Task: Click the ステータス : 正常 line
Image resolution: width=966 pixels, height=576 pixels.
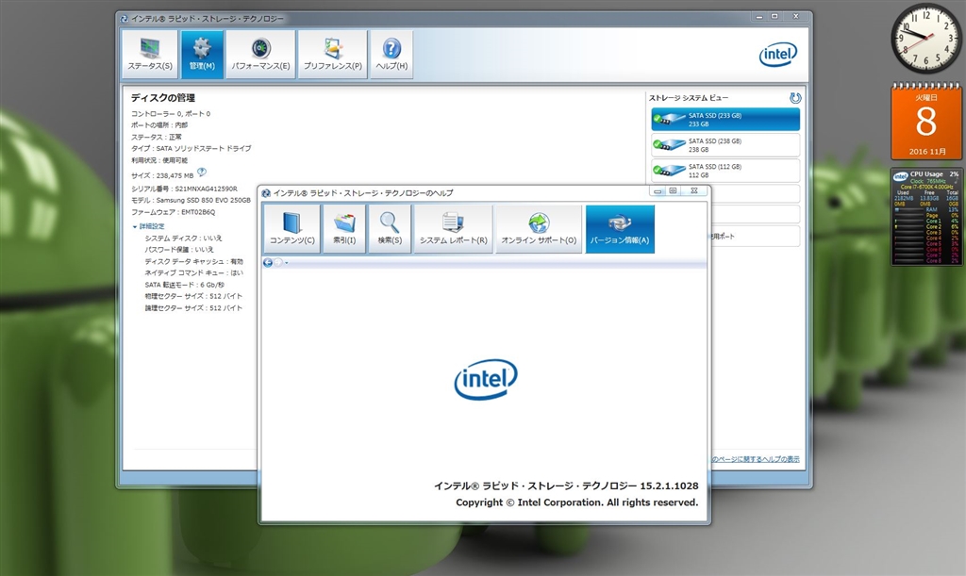Action: (x=157, y=138)
